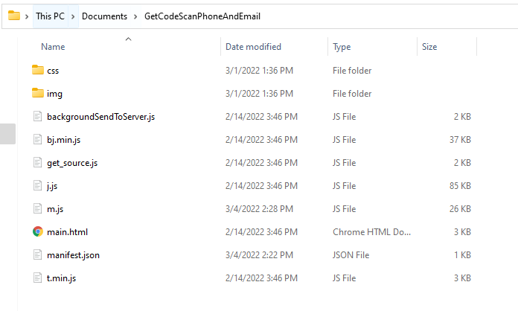Click the Size column header
Image resolution: width=518 pixels, height=311 pixels.
429,47
